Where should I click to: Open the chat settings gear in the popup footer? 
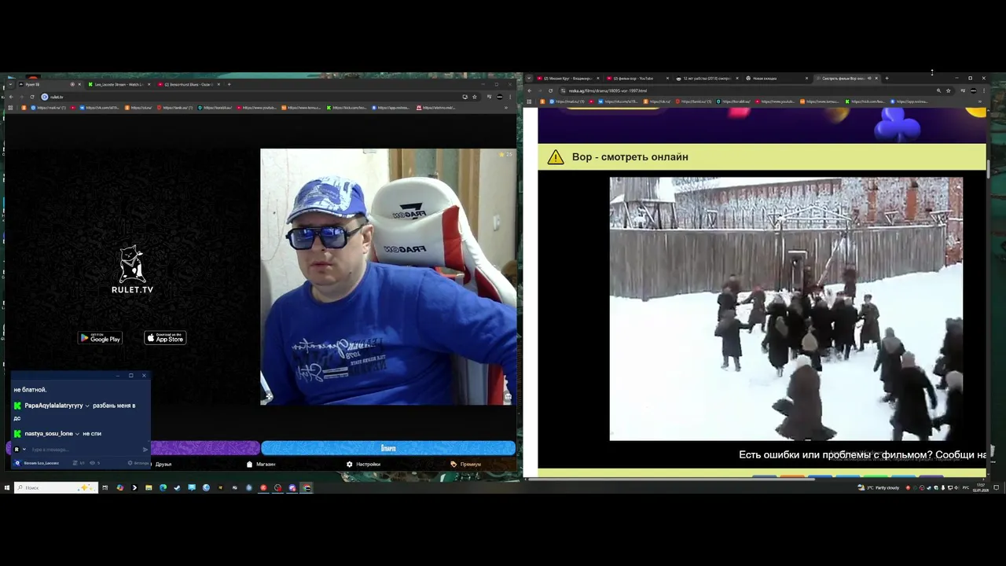tap(130, 463)
